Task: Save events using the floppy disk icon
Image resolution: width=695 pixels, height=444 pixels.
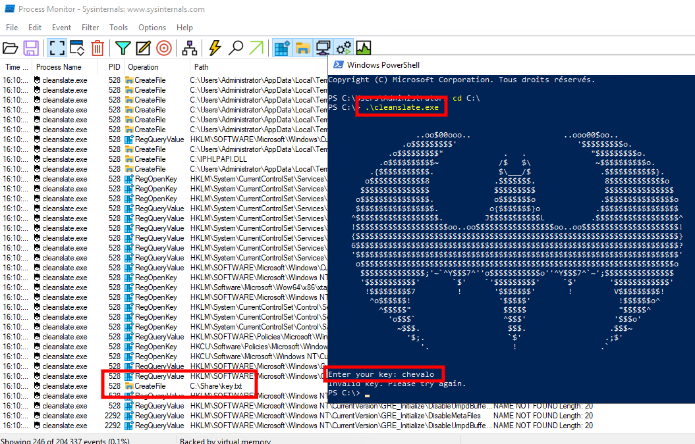Action: pyautogui.click(x=31, y=48)
